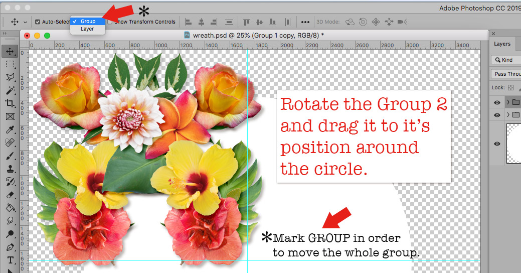Screen dimensions: 521x273
Task: Select the Polygonal Lasso tool
Action: click(x=10, y=77)
